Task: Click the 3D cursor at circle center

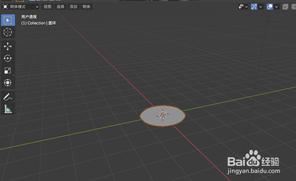Action: pos(163,115)
